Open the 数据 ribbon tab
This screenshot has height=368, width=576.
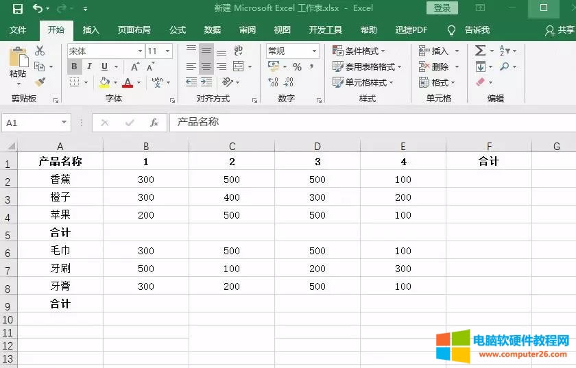click(x=213, y=30)
